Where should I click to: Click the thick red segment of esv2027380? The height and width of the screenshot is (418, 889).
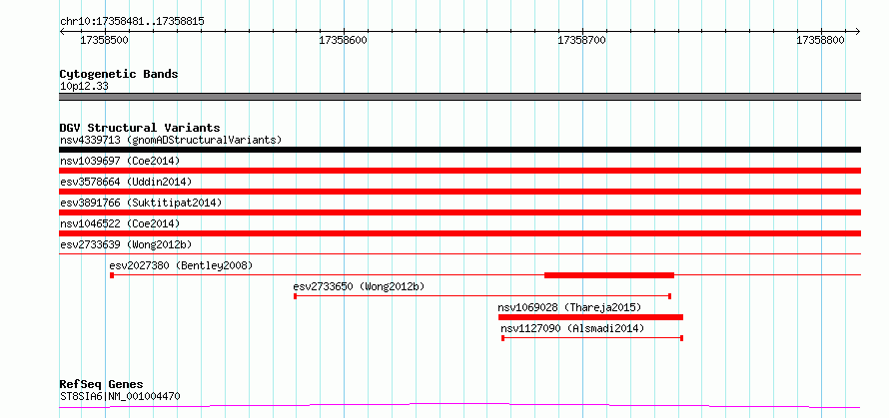click(x=609, y=275)
